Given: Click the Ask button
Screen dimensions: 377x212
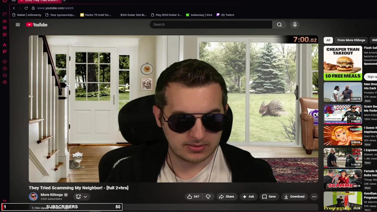Looking at the screenshot, I should click(x=248, y=197).
